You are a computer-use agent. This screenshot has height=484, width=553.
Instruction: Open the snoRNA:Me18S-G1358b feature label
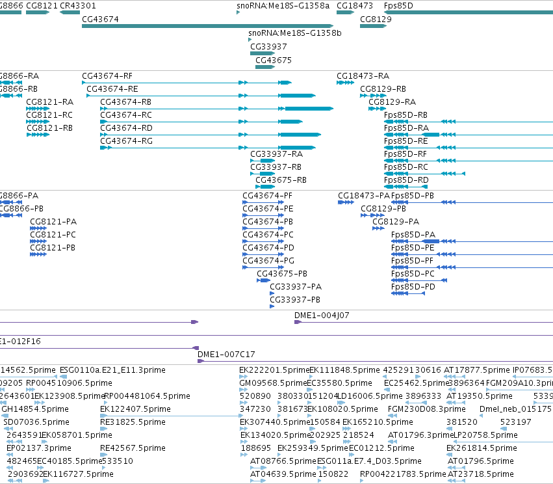click(295, 33)
